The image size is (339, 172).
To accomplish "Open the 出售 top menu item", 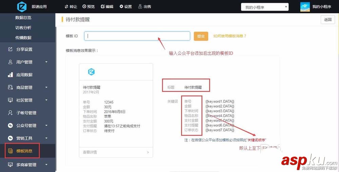I will click(144, 6).
